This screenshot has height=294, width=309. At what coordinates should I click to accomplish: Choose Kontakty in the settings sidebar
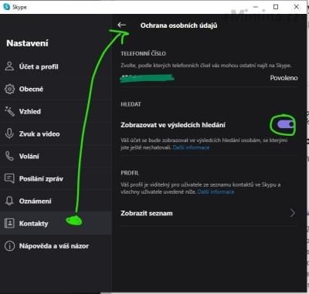click(56, 223)
